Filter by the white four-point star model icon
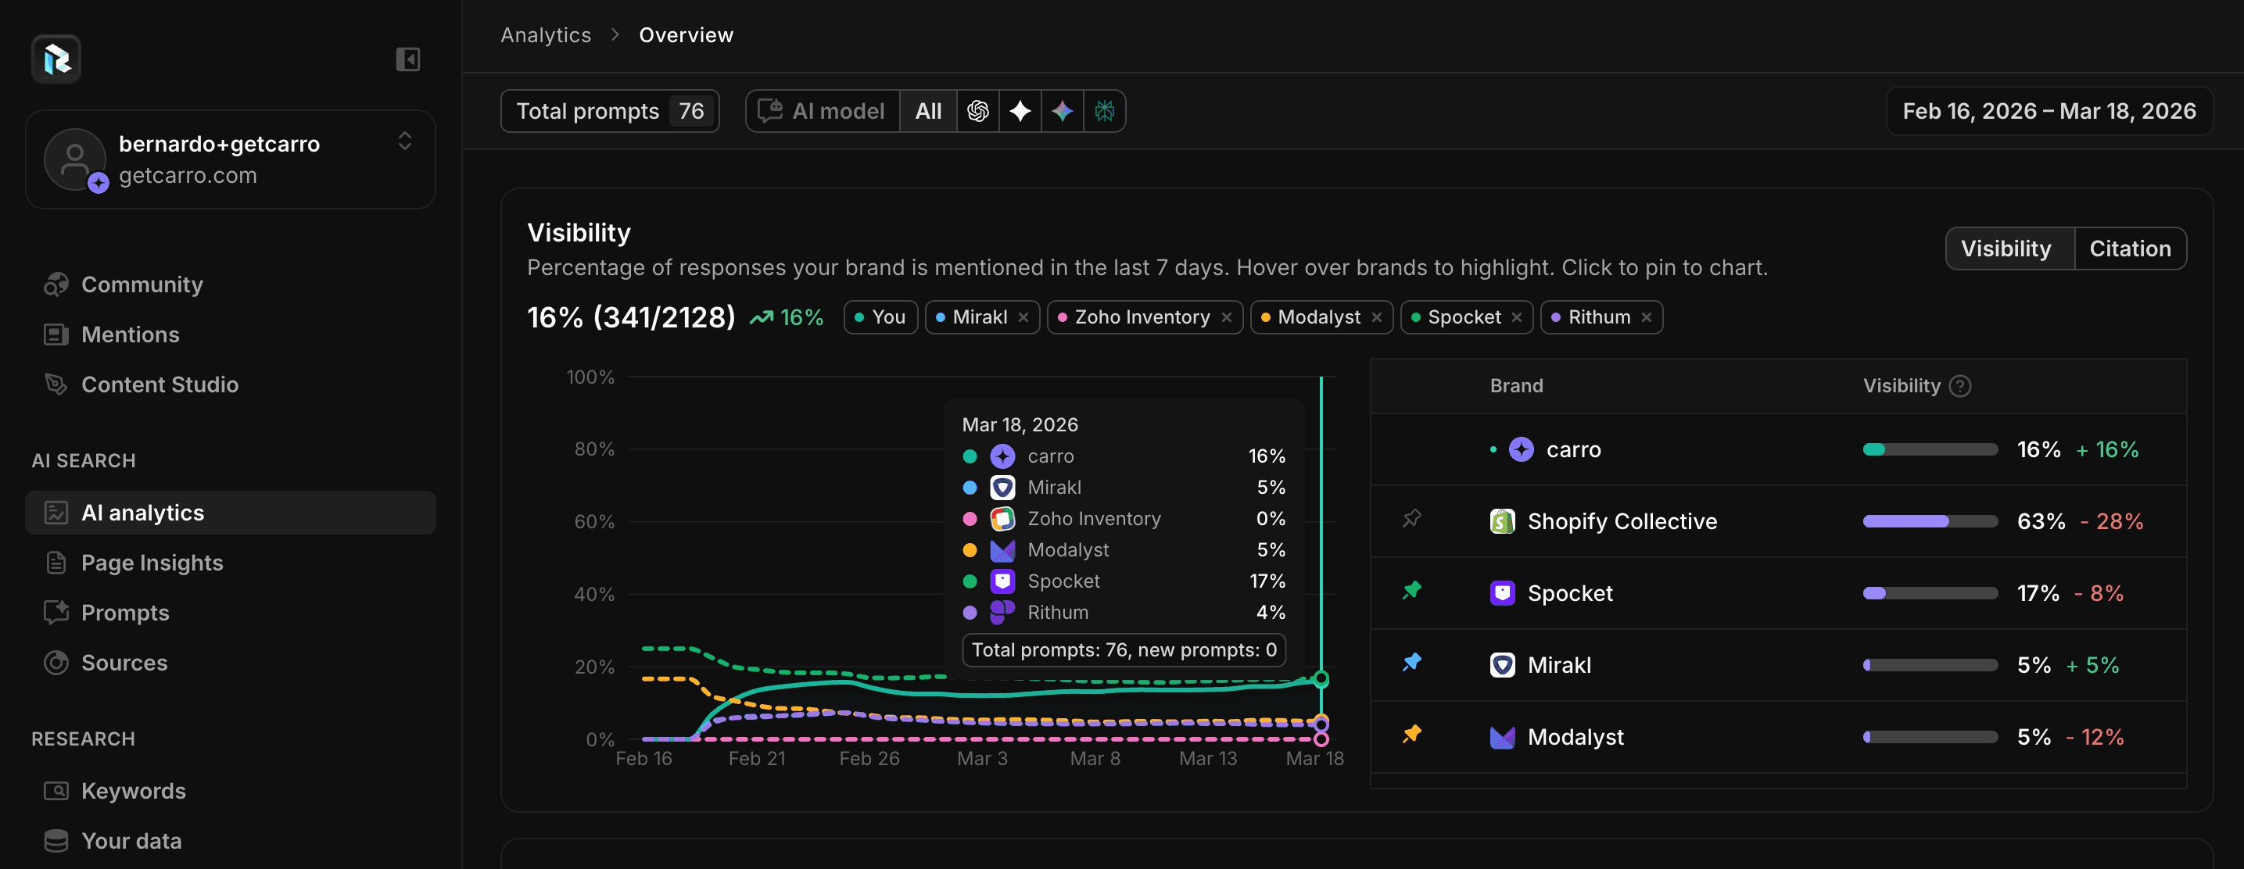The height and width of the screenshot is (869, 2244). tap(1020, 112)
